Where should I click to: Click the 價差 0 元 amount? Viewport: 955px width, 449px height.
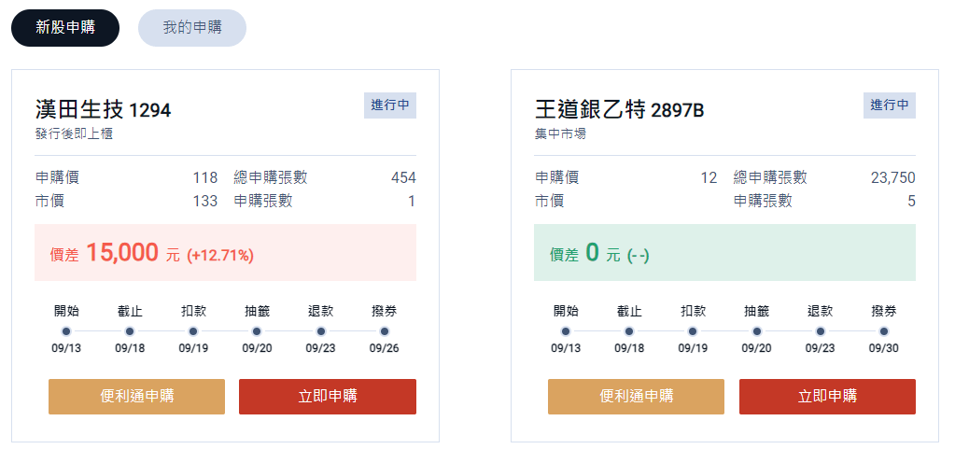(x=584, y=253)
